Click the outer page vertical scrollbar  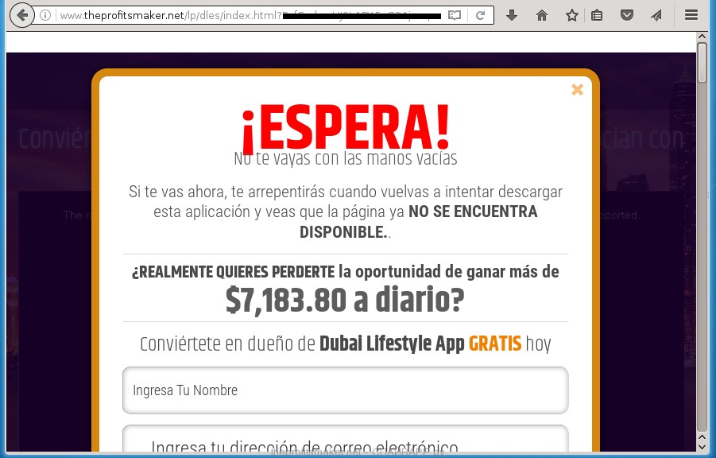(x=701, y=239)
